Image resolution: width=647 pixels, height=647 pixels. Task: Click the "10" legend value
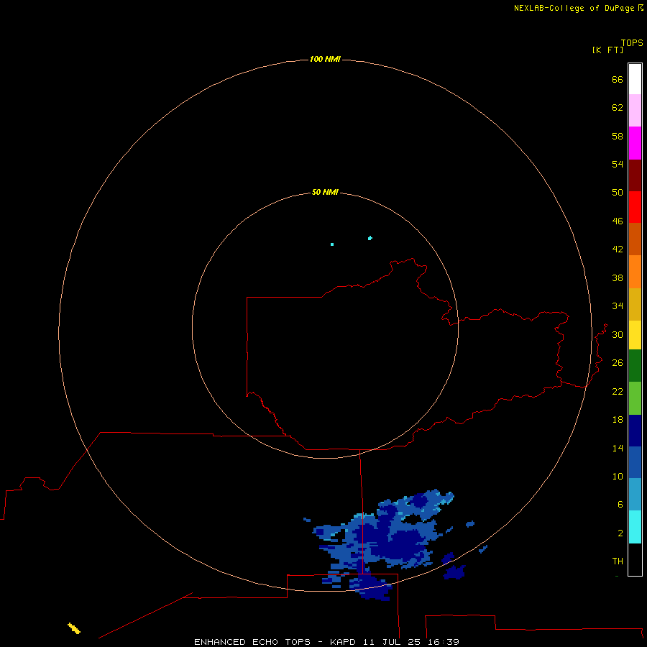618,476
